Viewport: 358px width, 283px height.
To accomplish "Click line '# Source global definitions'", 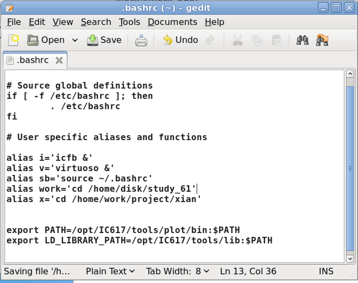I will pos(80,86).
